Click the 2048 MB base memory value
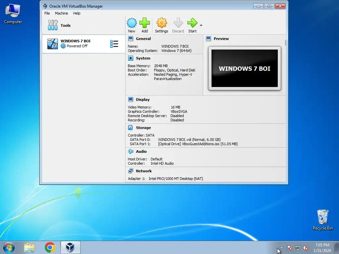The image size is (339, 254). point(161,66)
